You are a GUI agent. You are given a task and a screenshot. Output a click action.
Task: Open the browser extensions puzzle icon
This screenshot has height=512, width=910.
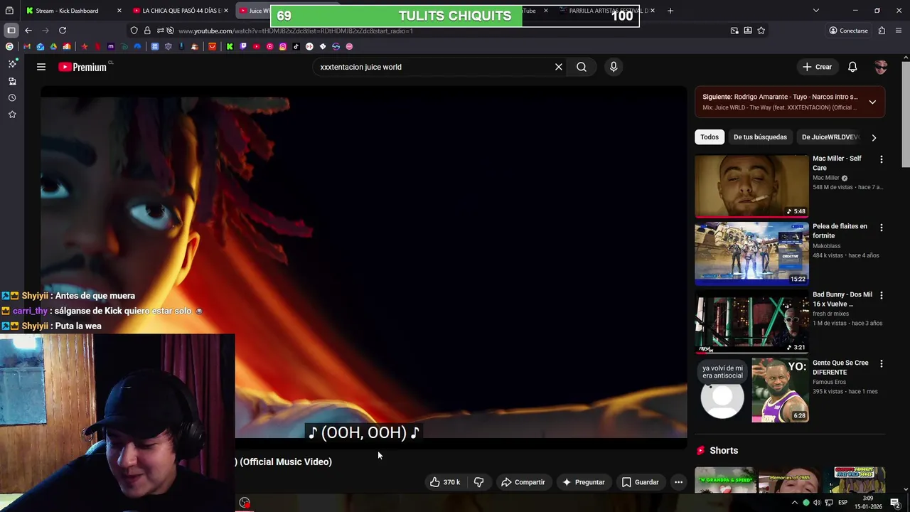pyautogui.click(x=882, y=31)
